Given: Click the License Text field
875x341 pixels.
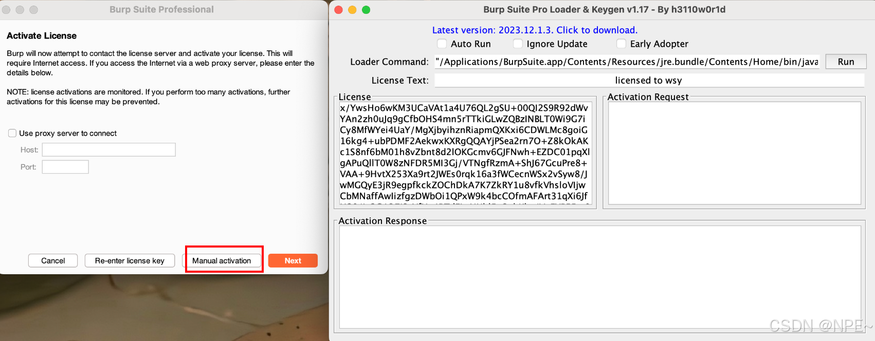Looking at the screenshot, I should pyautogui.click(x=649, y=80).
